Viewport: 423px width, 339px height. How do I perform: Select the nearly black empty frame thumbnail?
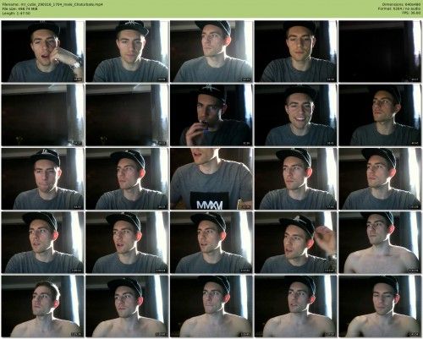[380, 52]
